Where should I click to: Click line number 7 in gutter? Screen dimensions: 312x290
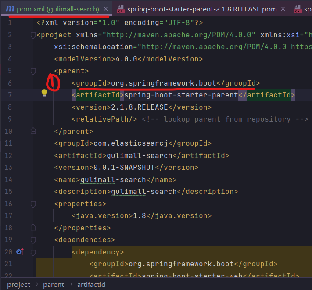10,95
